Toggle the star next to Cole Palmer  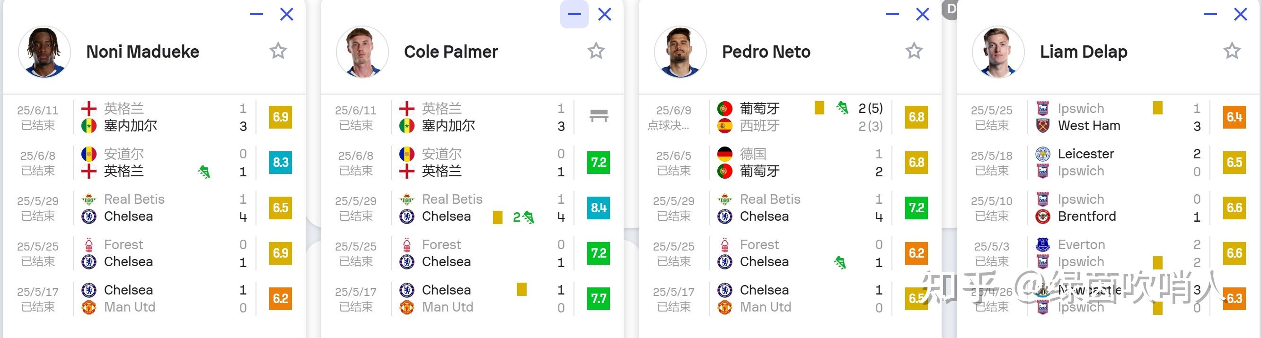[x=596, y=51]
